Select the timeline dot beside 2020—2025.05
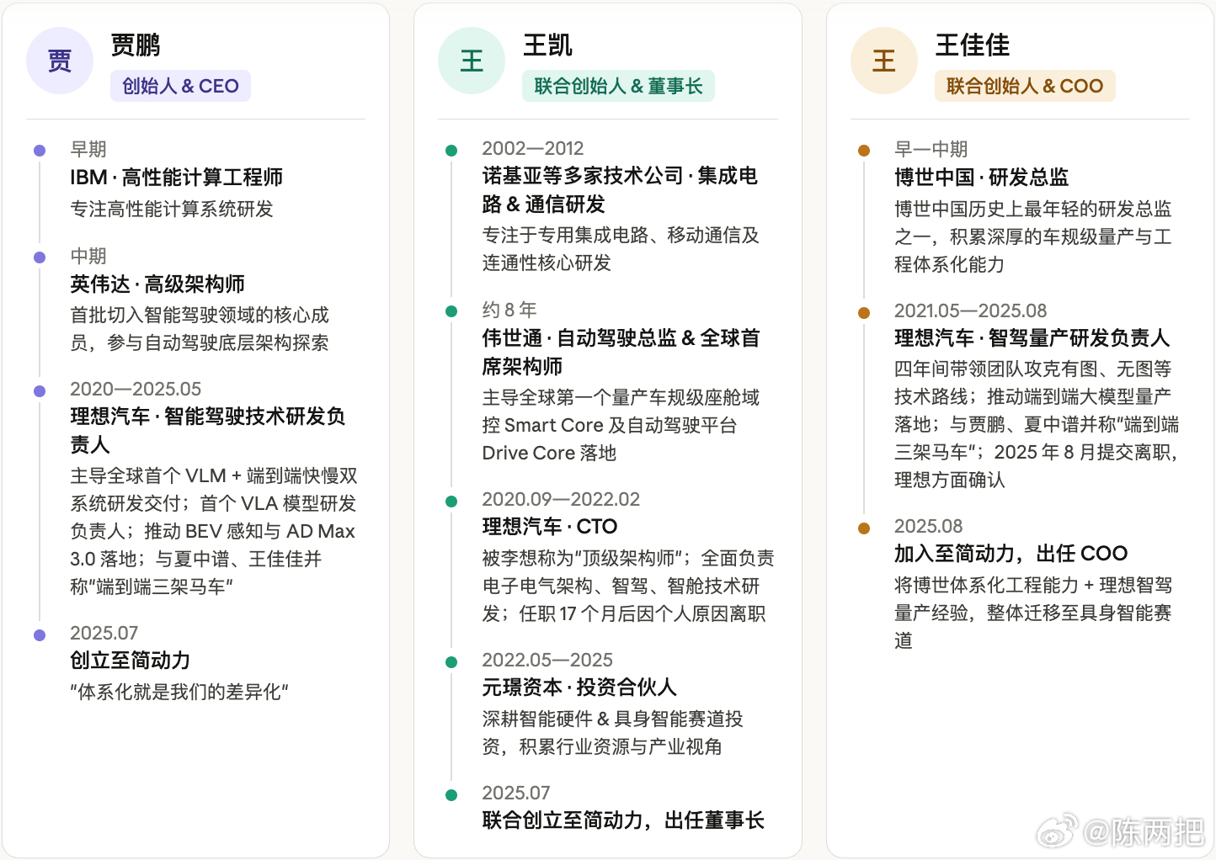Viewport: 1216px width, 860px height. pyautogui.click(x=40, y=390)
